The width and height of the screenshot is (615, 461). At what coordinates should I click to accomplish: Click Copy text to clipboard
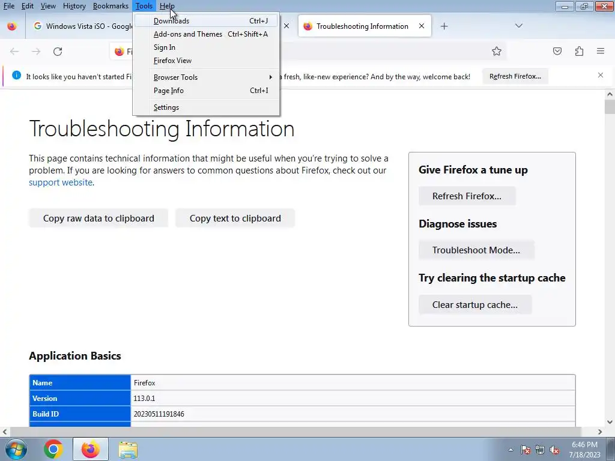pyautogui.click(x=235, y=218)
